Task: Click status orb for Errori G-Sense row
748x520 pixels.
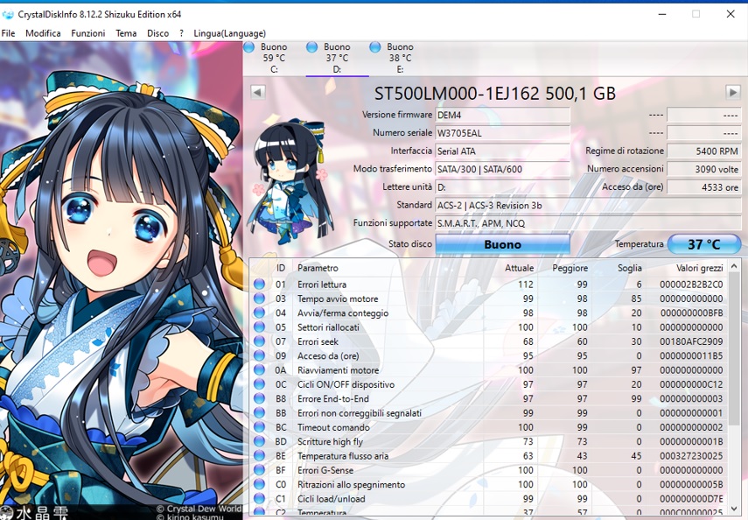Action: pyautogui.click(x=259, y=470)
